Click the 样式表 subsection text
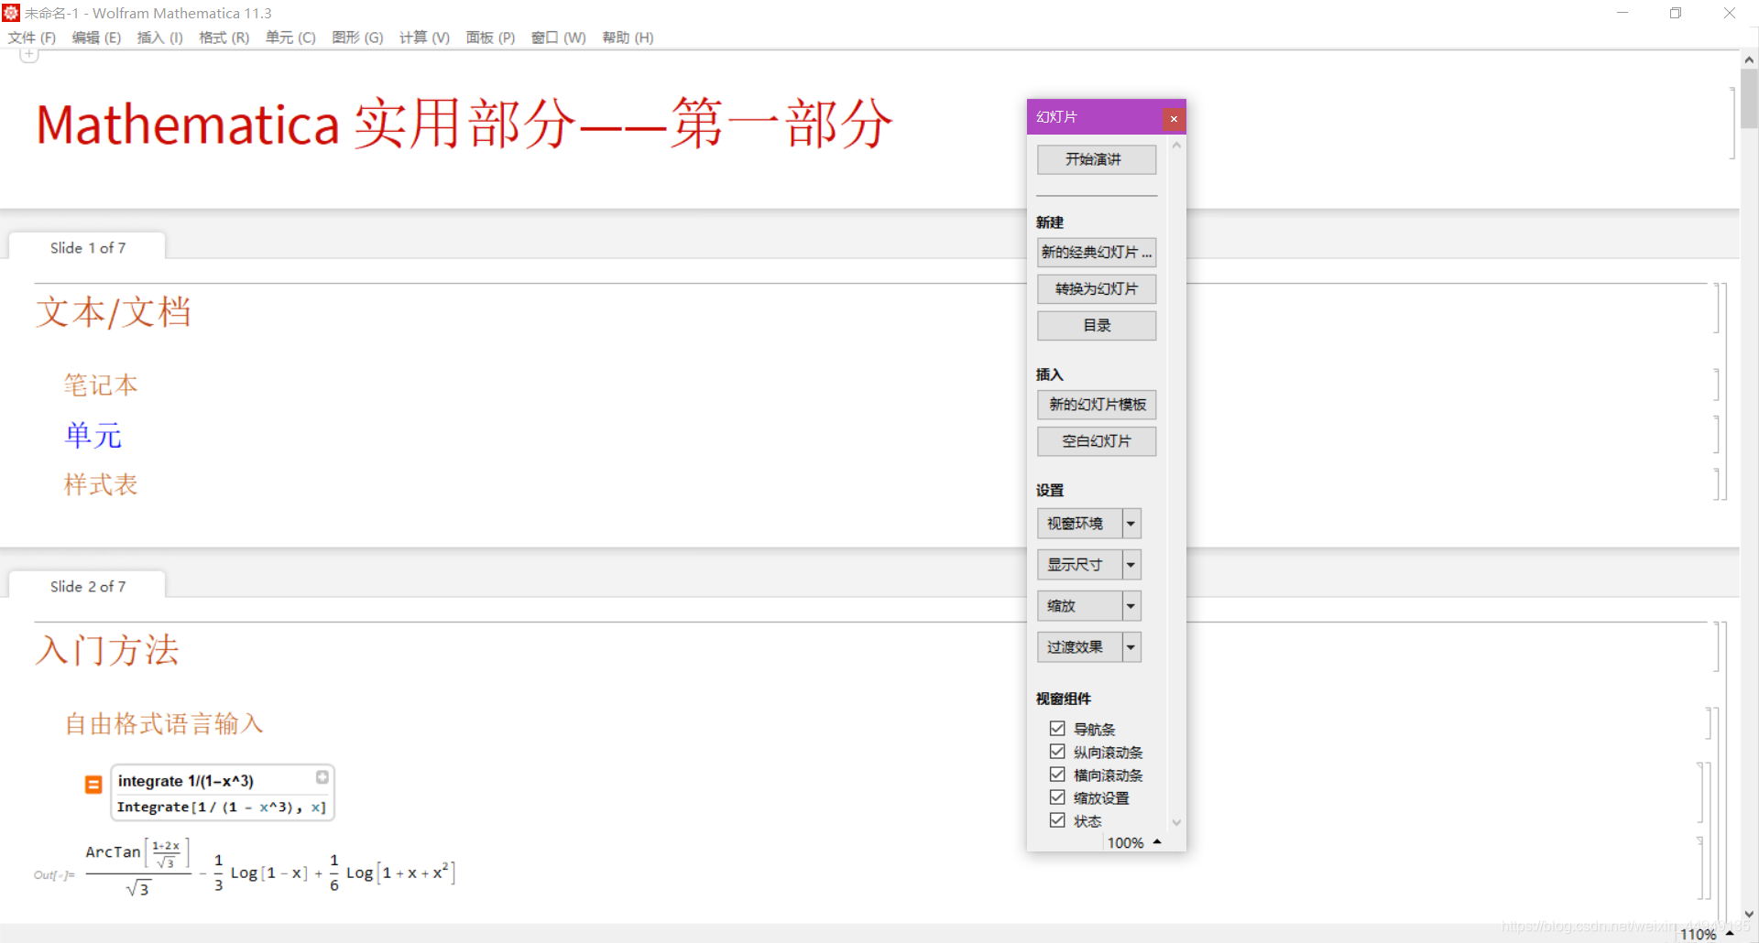This screenshot has height=943, width=1759. [101, 484]
